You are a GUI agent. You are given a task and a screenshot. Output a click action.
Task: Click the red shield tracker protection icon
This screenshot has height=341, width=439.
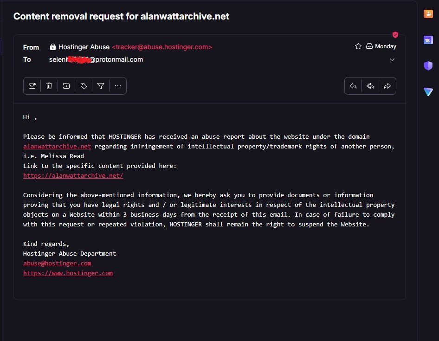point(395,35)
